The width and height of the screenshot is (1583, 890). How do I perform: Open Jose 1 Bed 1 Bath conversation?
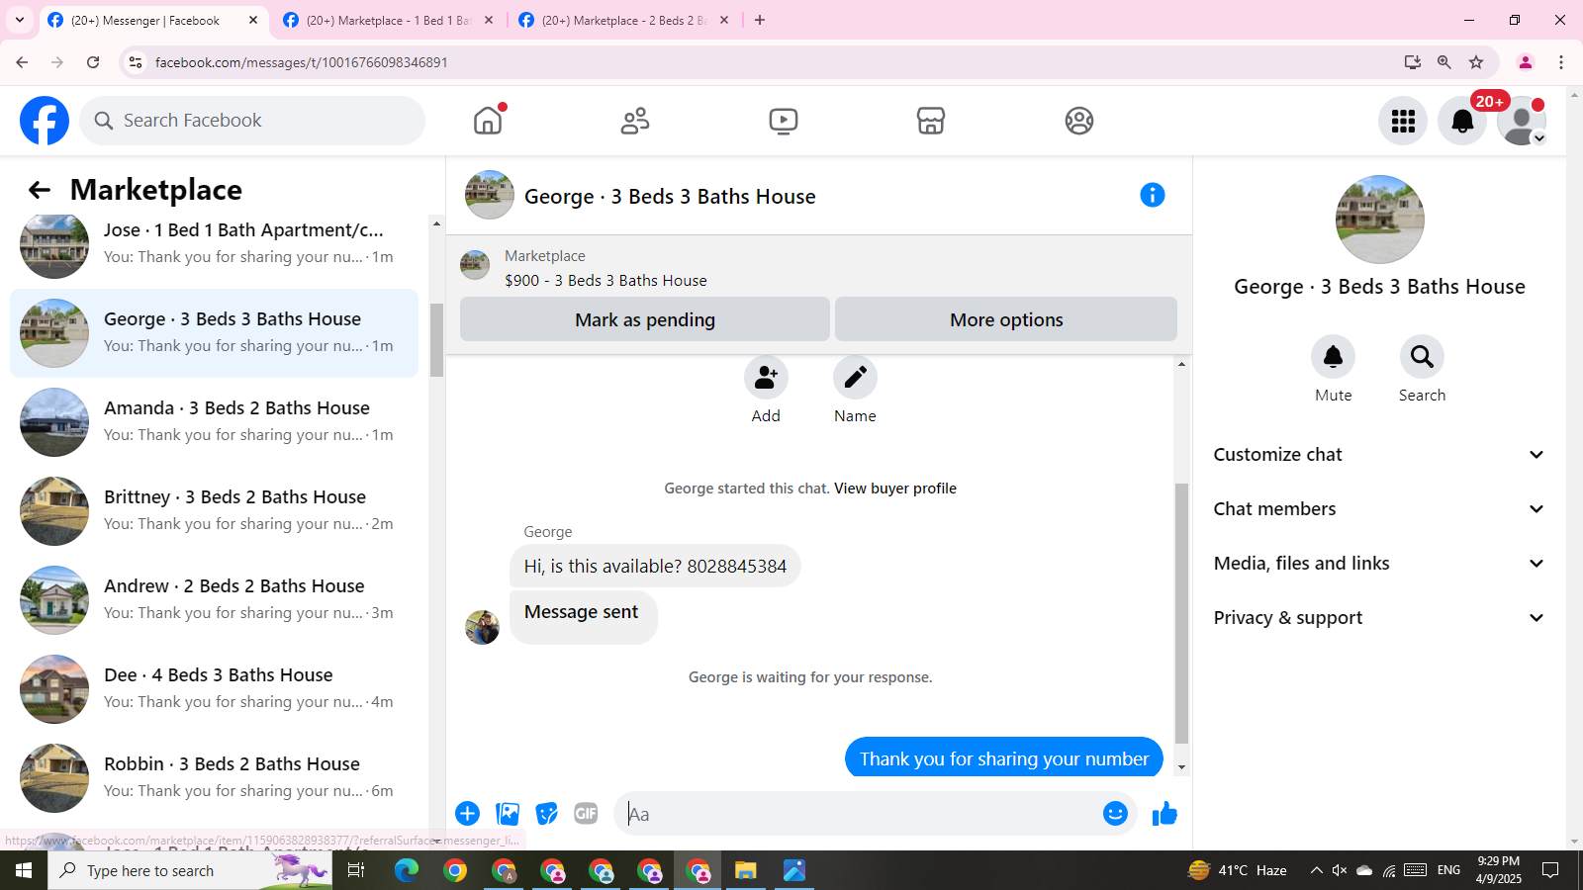pos(214,244)
